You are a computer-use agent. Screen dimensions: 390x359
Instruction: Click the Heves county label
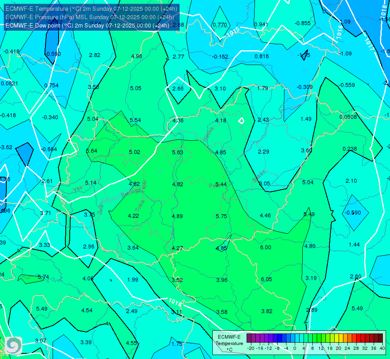pyautogui.click(x=208, y=134)
